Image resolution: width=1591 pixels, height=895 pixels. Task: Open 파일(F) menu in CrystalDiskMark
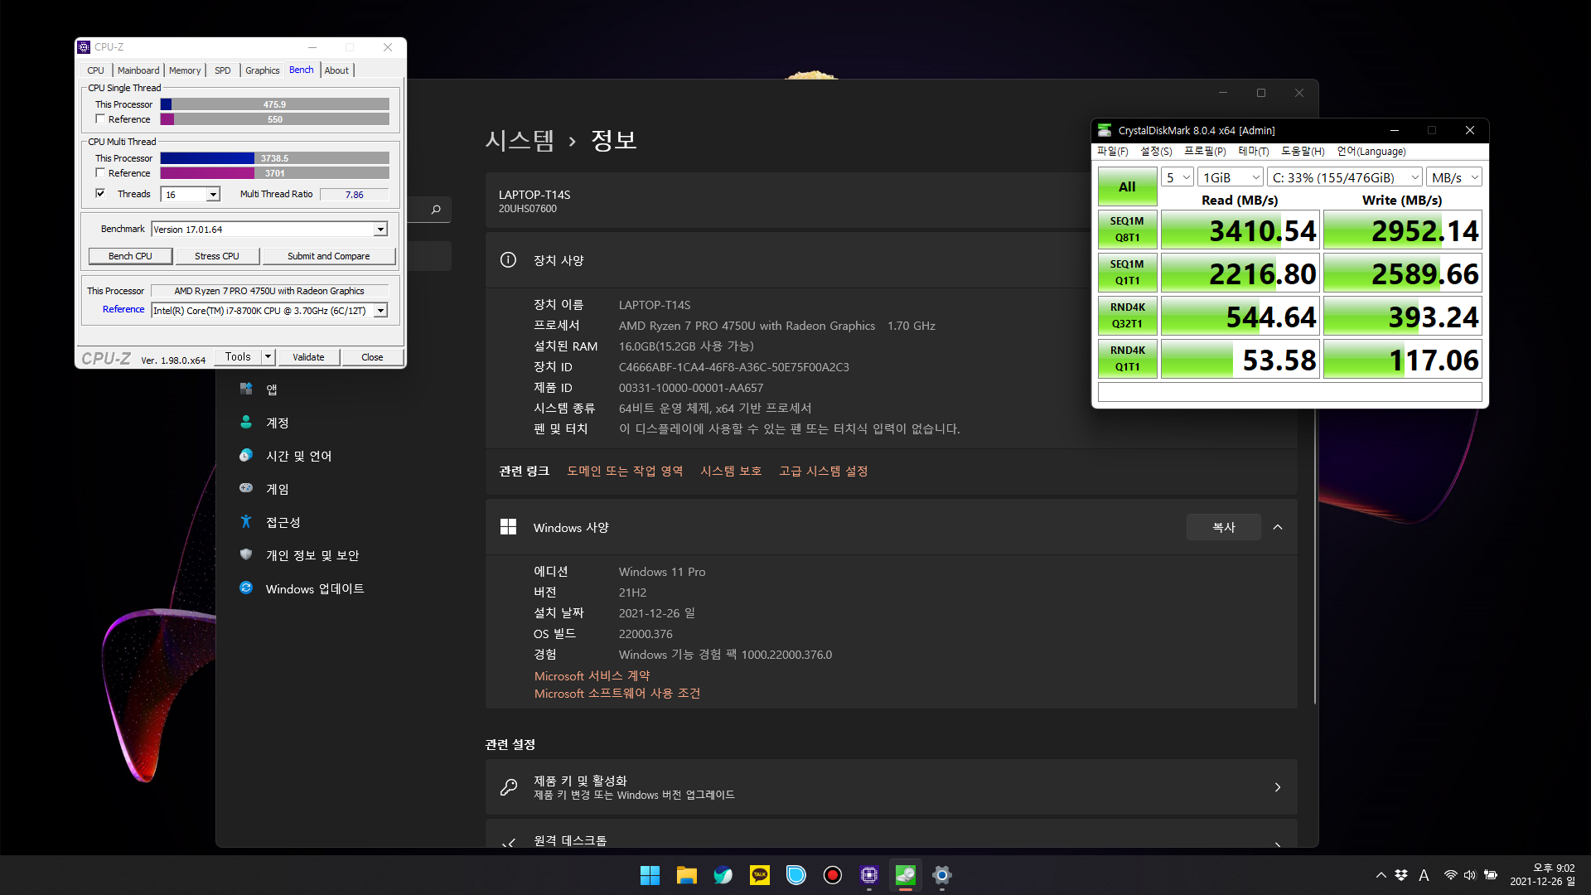[x=1112, y=152]
